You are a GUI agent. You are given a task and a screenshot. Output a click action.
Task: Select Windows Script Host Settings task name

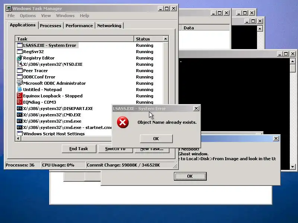coord(54,134)
